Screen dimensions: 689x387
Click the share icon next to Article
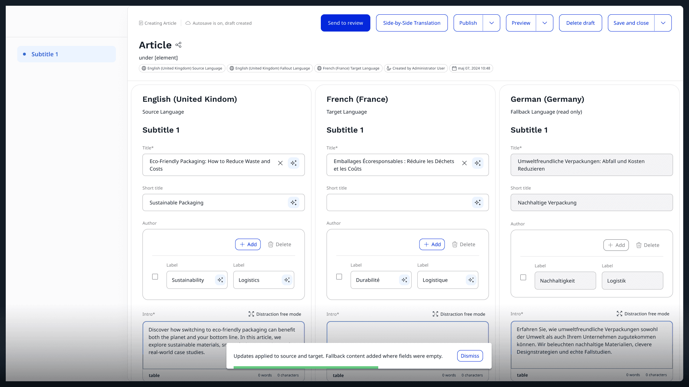click(x=178, y=45)
